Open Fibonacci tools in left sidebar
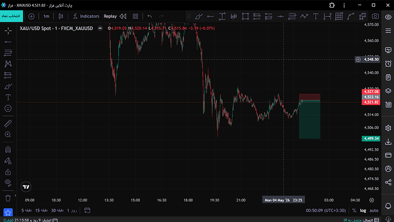The width and height of the screenshot is (394, 222). (8, 53)
